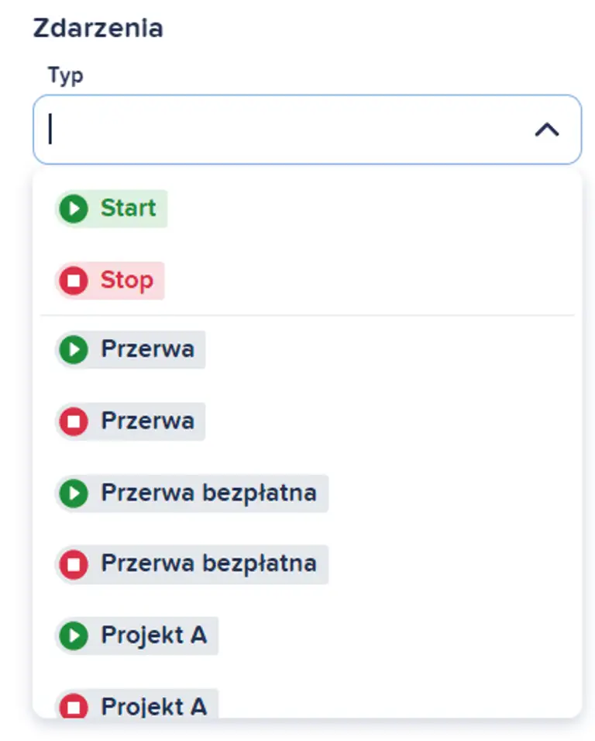Click green play icon for Projekt A

tap(74, 636)
